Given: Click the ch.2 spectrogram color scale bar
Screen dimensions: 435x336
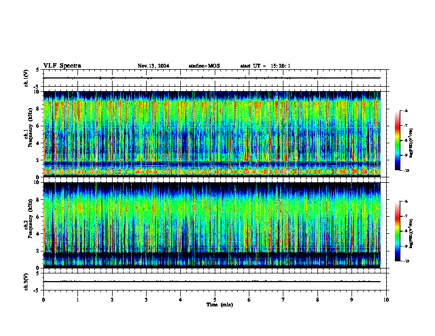Looking at the screenshot, I should [398, 231].
